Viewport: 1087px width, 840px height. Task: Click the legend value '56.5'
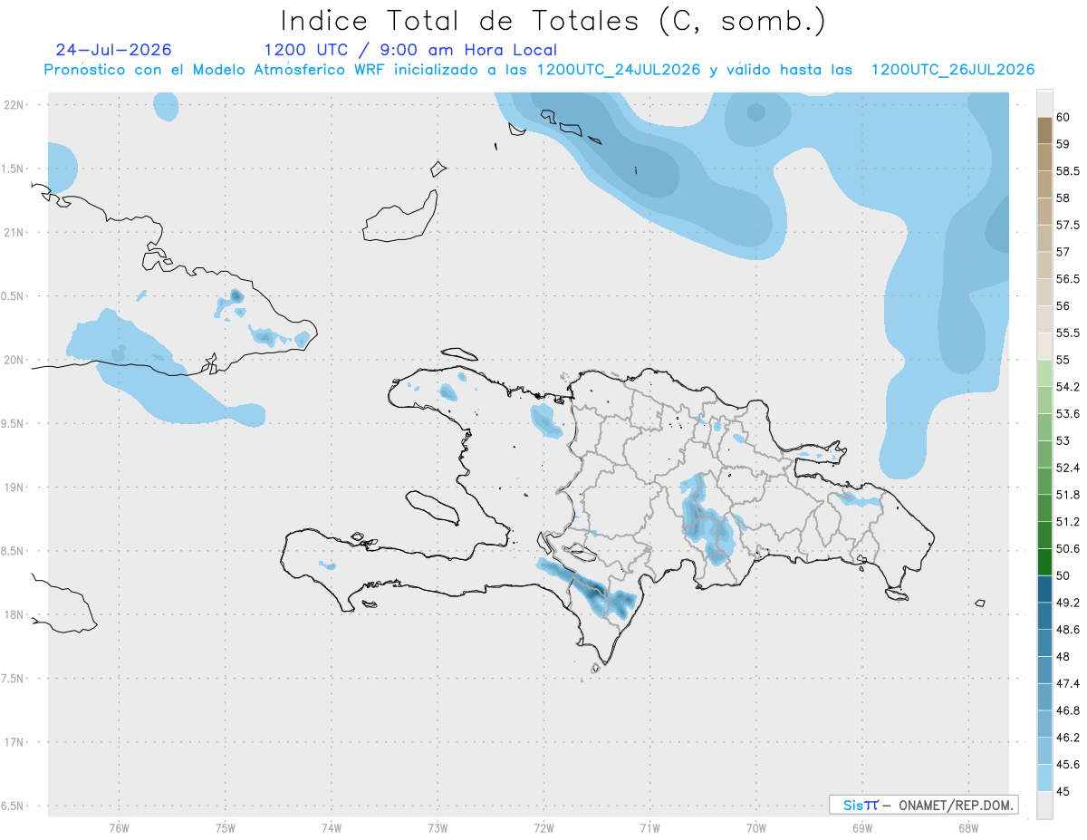pyautogui.click(x=1068, y=279)
